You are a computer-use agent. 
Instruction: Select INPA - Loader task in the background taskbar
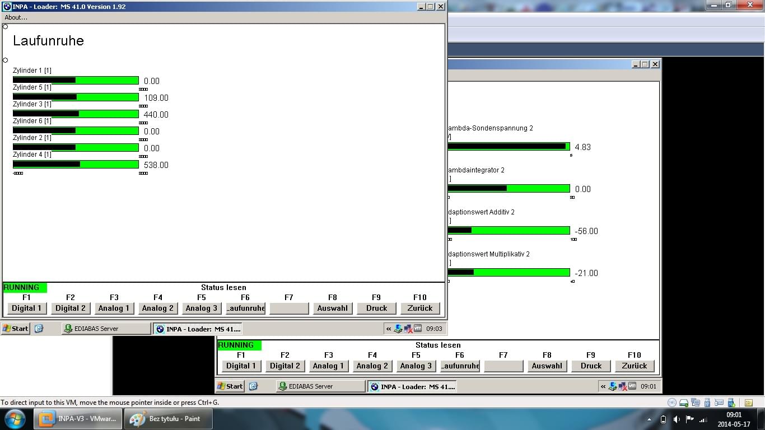coord(412,386)
